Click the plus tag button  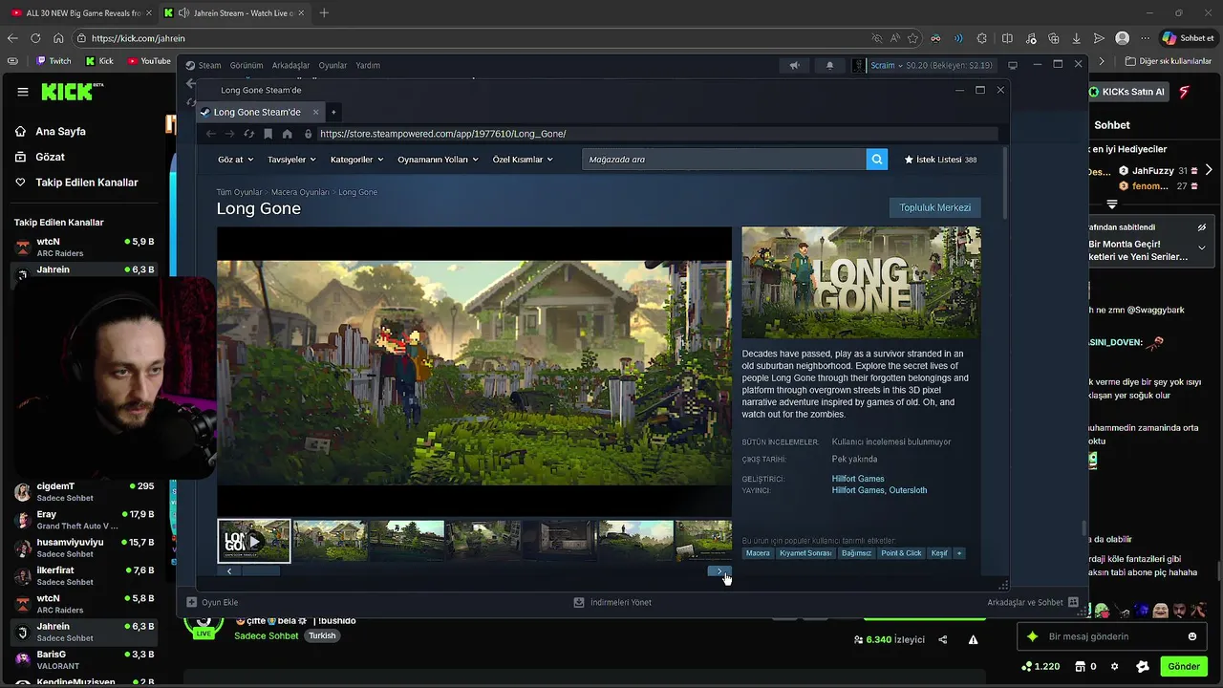point(959,553)
